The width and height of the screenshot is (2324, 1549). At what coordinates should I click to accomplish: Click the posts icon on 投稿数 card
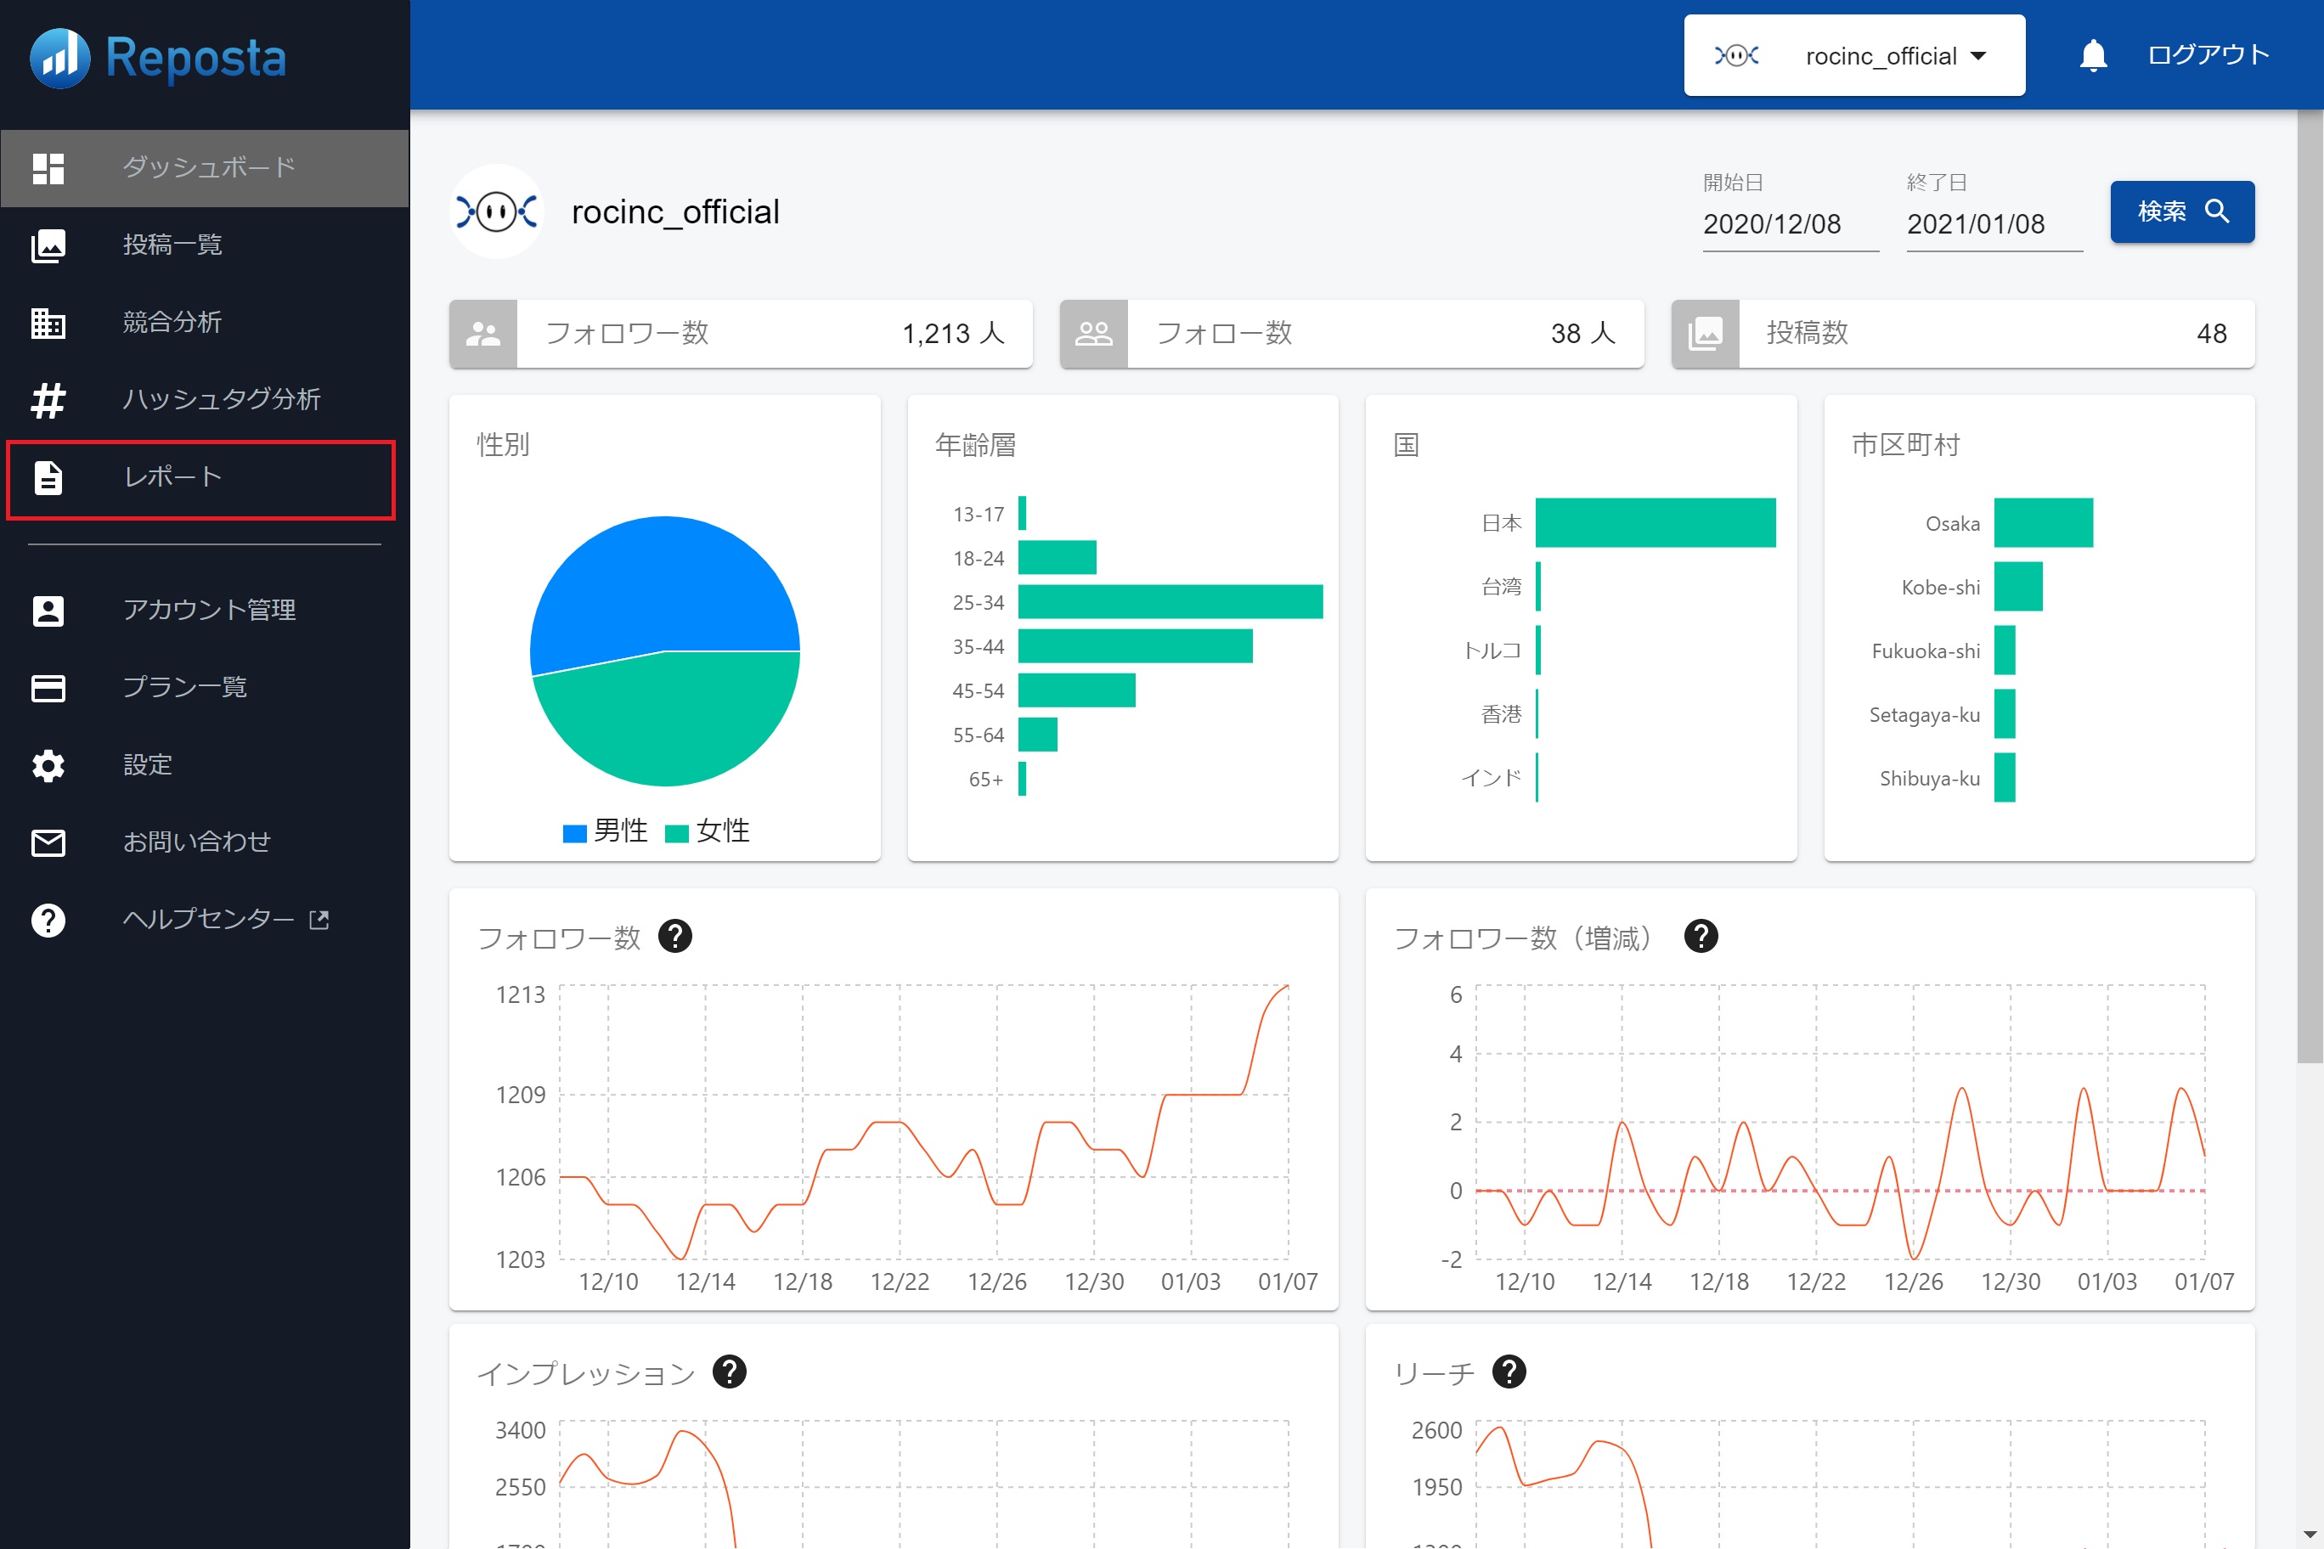1706,334
